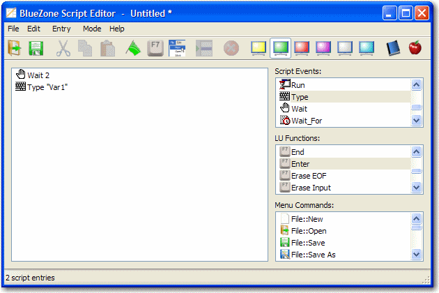Click the scissors cut icon
439x293 pixels.
tap(63, 48)
